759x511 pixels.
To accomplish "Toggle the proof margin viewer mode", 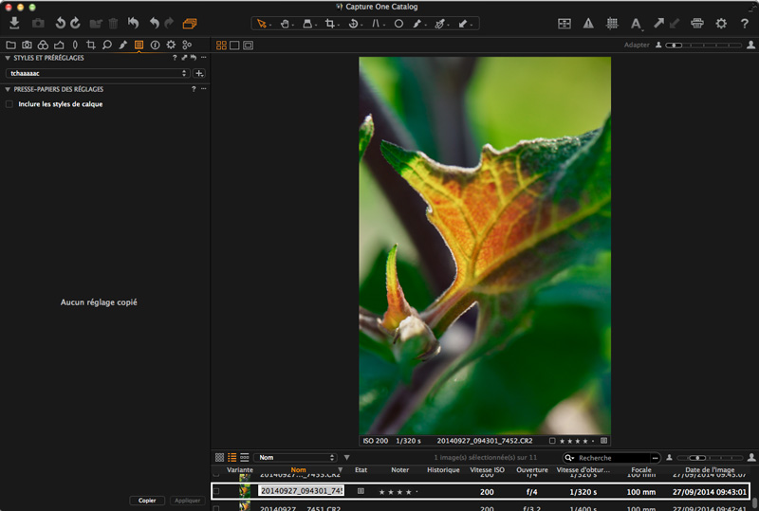I will pos(248,45).
